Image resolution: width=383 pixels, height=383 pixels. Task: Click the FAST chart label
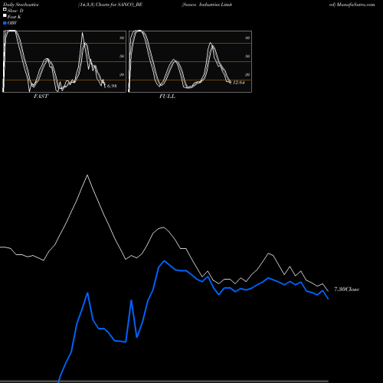point(41,97)
